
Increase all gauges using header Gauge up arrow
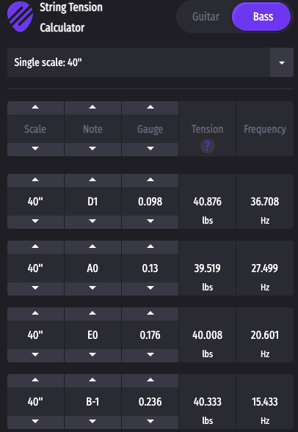coord(150,107)
